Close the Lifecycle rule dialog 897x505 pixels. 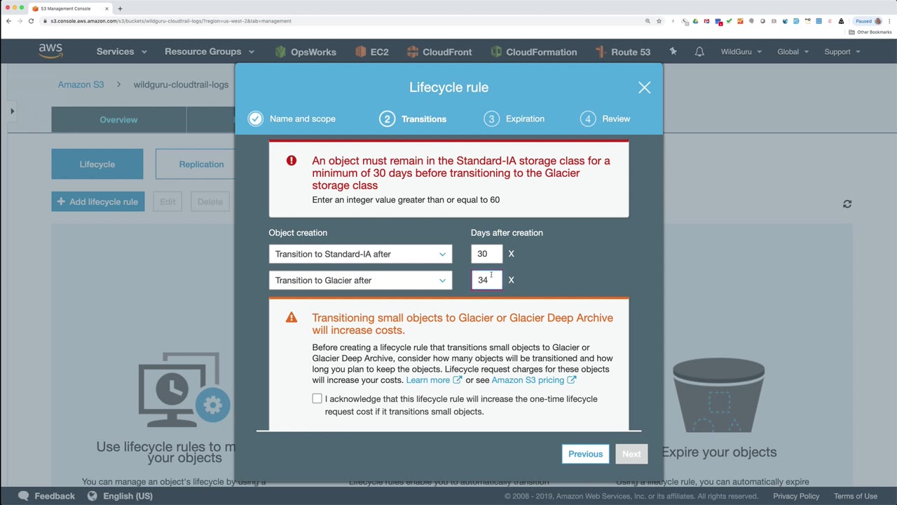644,88
